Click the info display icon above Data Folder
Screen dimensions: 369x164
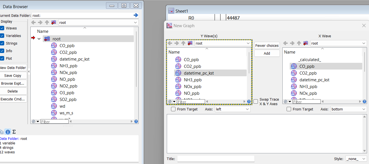point(8,132)
